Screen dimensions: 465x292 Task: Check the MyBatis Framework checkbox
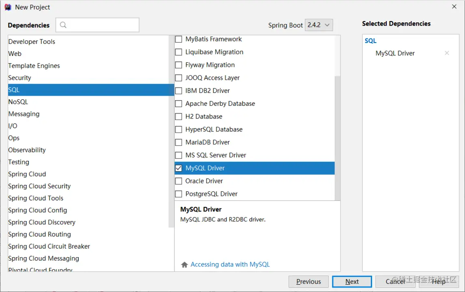(x=179, y=39)
